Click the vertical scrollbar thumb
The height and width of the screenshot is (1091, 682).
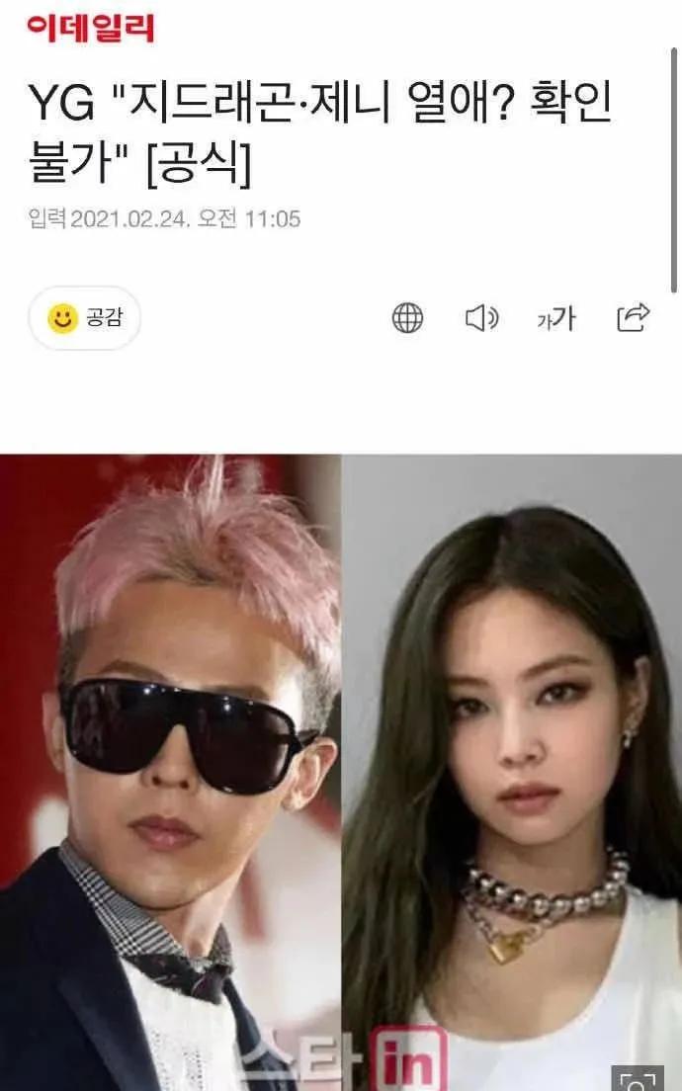(x=674, y=170)
